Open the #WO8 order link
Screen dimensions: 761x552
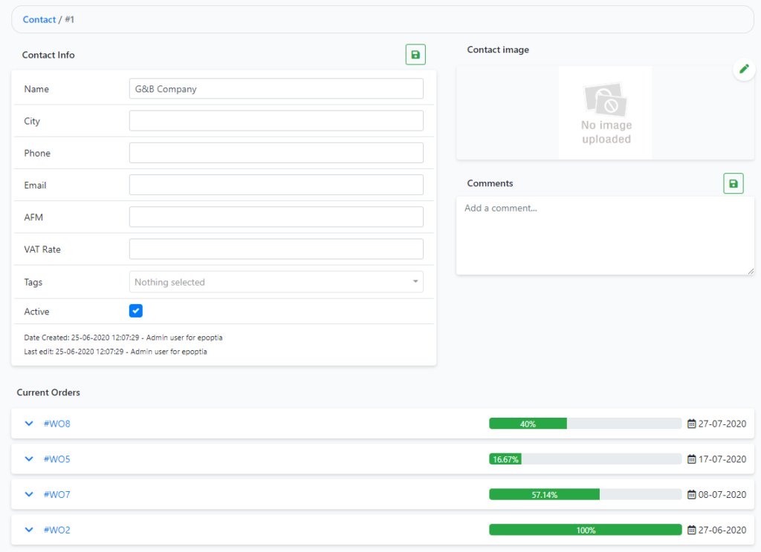[57, 424]
